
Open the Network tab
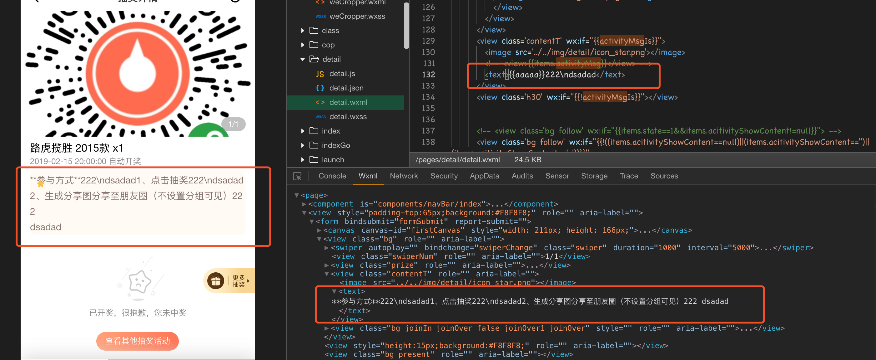(x=404, y=176)
